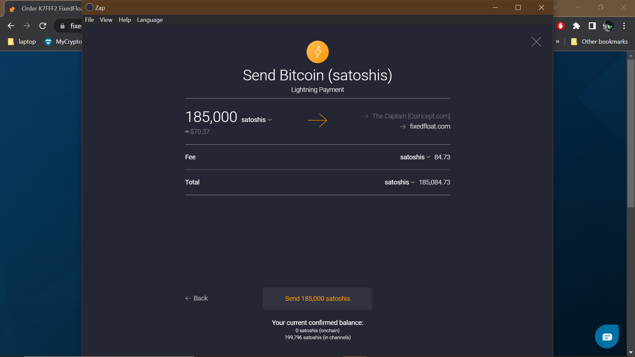Expand the Fee satoshis unit dropdown
The image size is (635, 357).
(x=415, y=157)
